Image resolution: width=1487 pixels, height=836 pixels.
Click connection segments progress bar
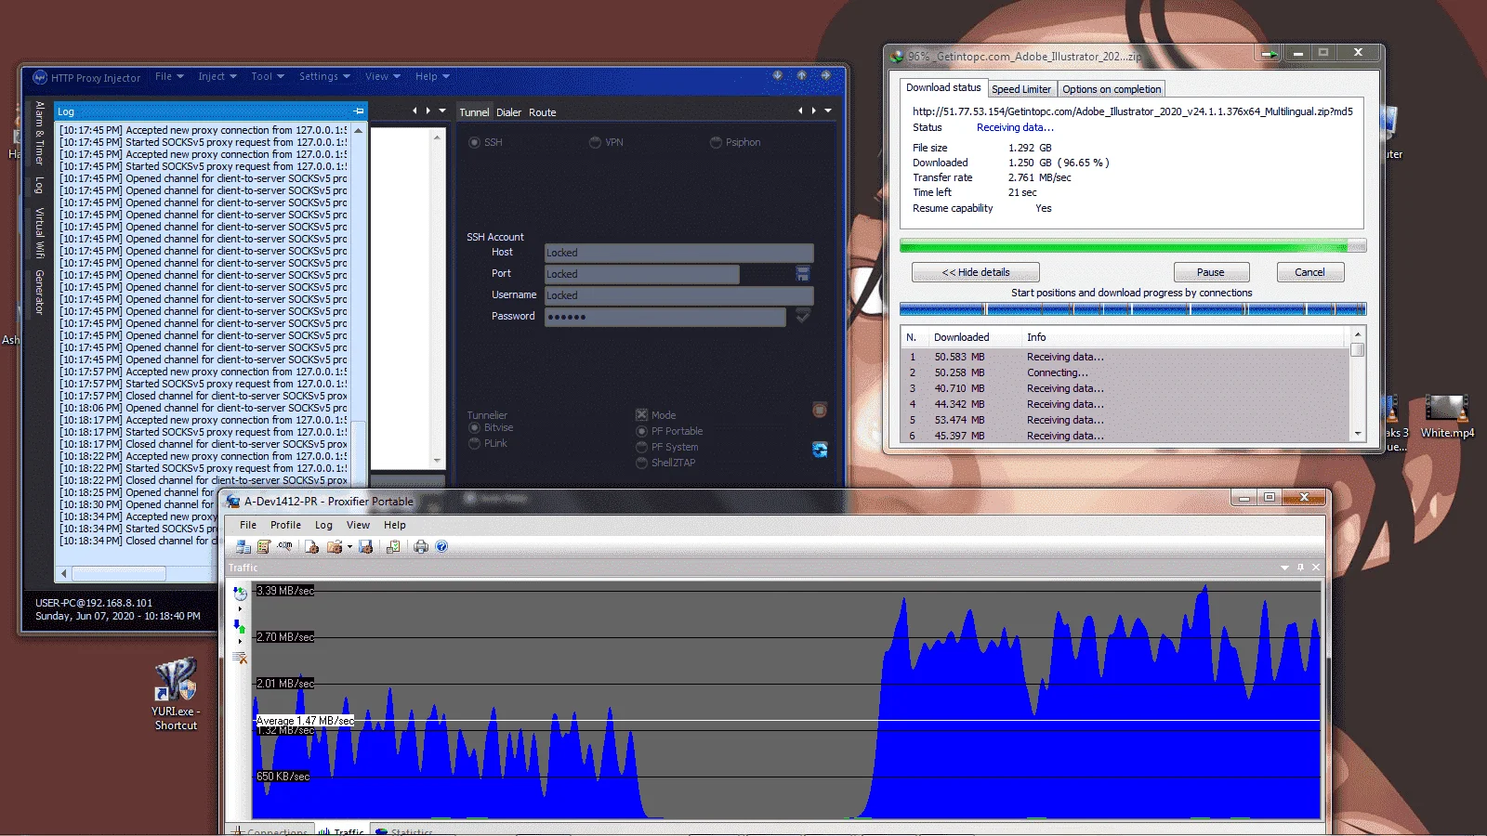(x=1133, y=309)
